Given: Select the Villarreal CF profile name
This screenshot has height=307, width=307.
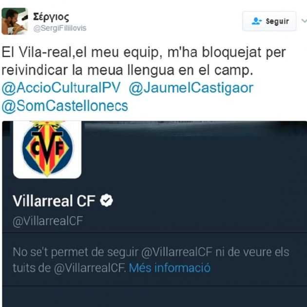Looking at the screenshot, I should coord(54,201).
